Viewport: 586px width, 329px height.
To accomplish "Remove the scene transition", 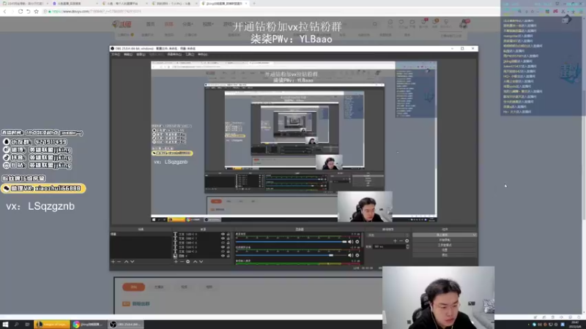I will pos(401,241).
